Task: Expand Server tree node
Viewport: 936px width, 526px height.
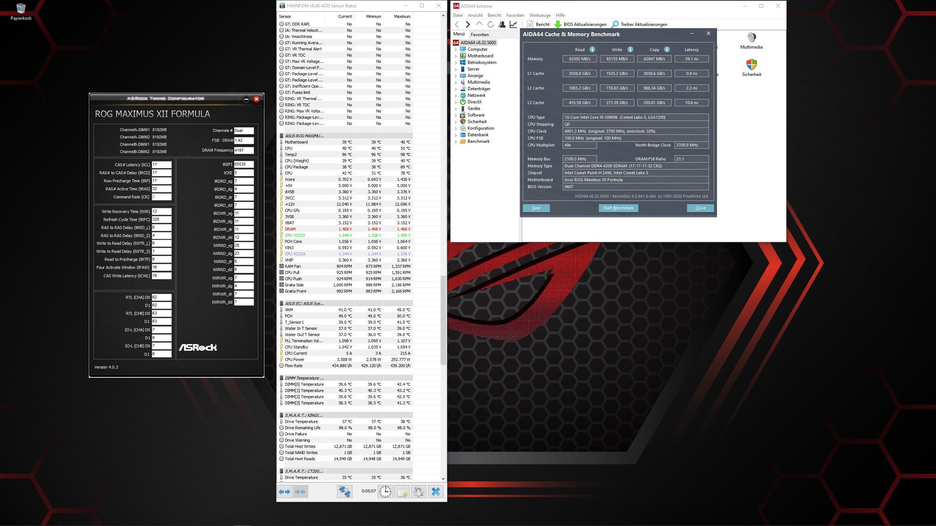Action: [456, 69]
